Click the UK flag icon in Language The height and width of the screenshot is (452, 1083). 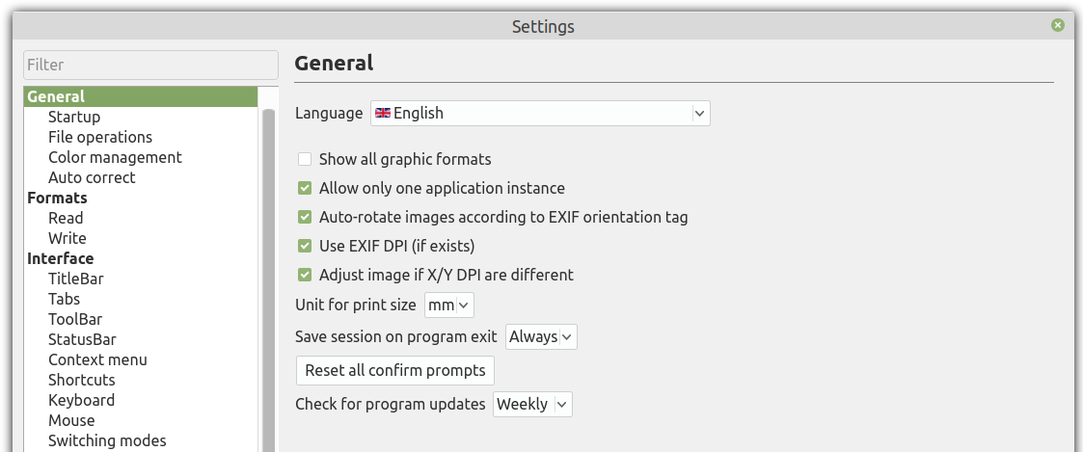[x=383, y=113]
